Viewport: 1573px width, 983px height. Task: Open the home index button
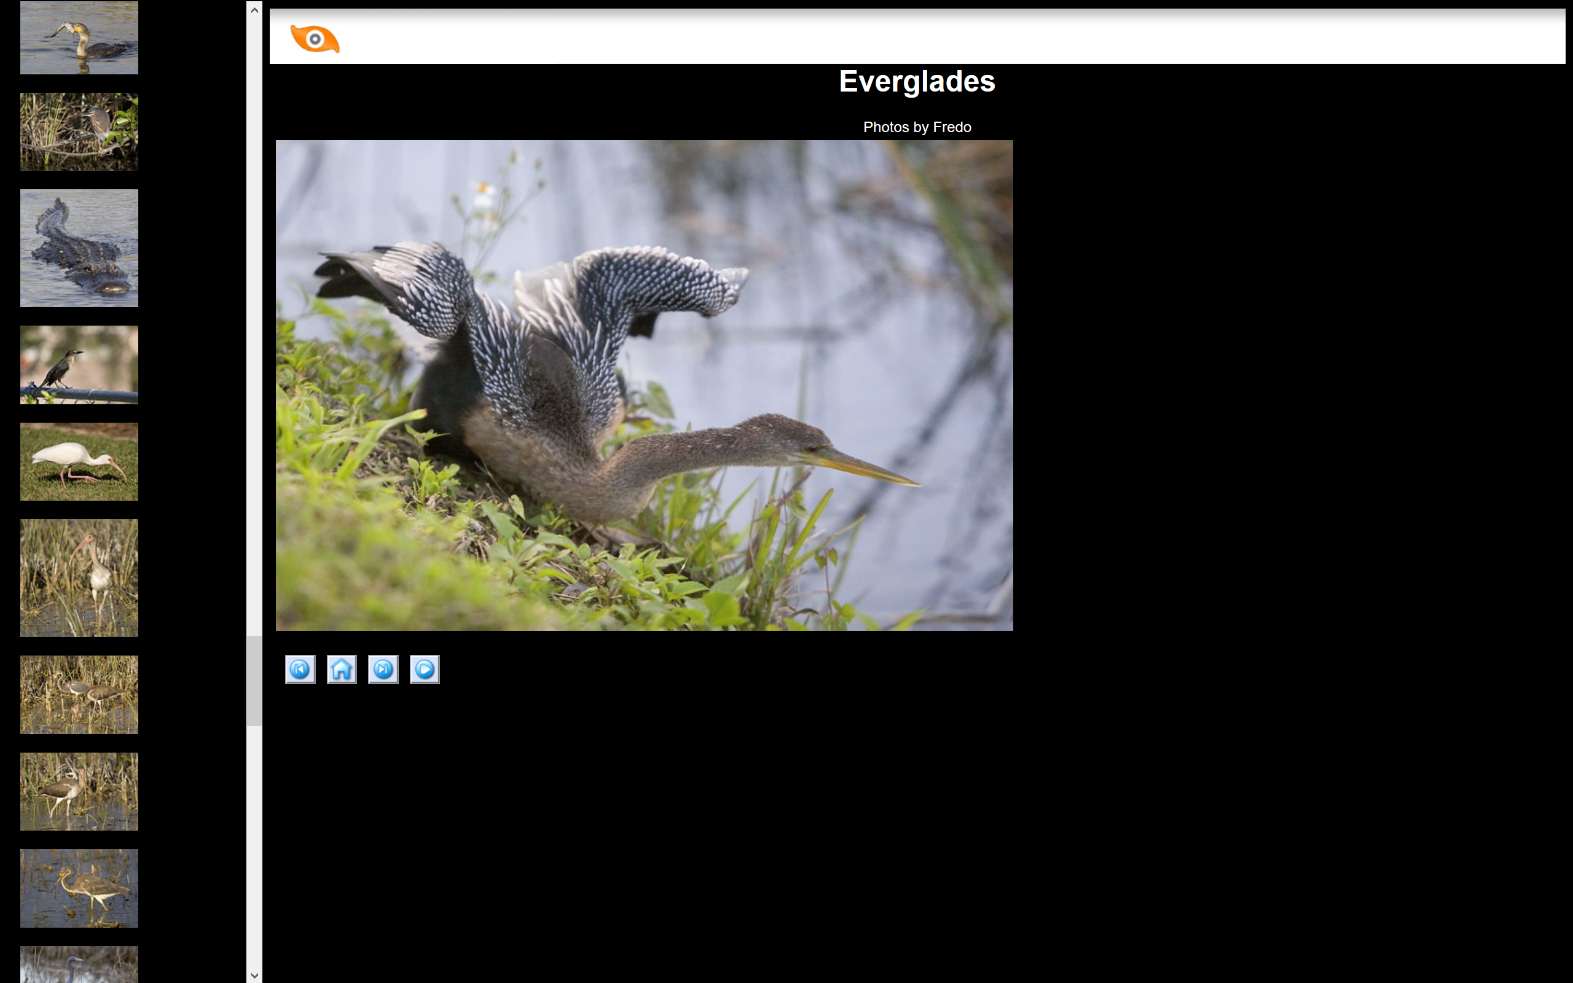coord(342,669)
